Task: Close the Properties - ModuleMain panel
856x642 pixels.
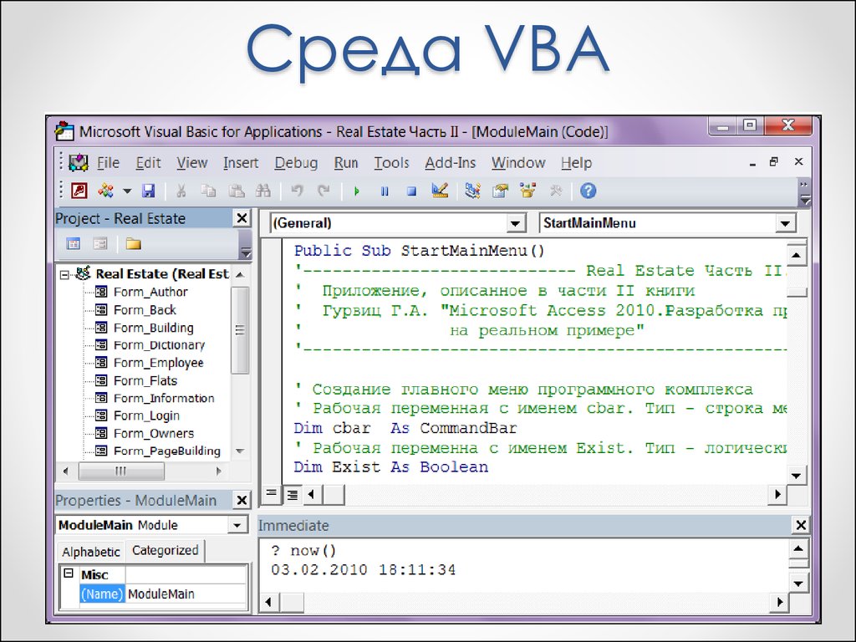Action: (x=242, y=500)
